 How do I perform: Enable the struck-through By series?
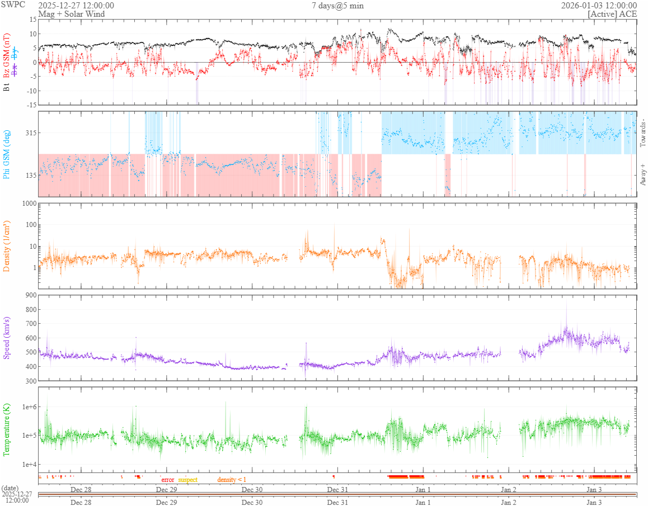pyautogui.click(x=15, y=53)
